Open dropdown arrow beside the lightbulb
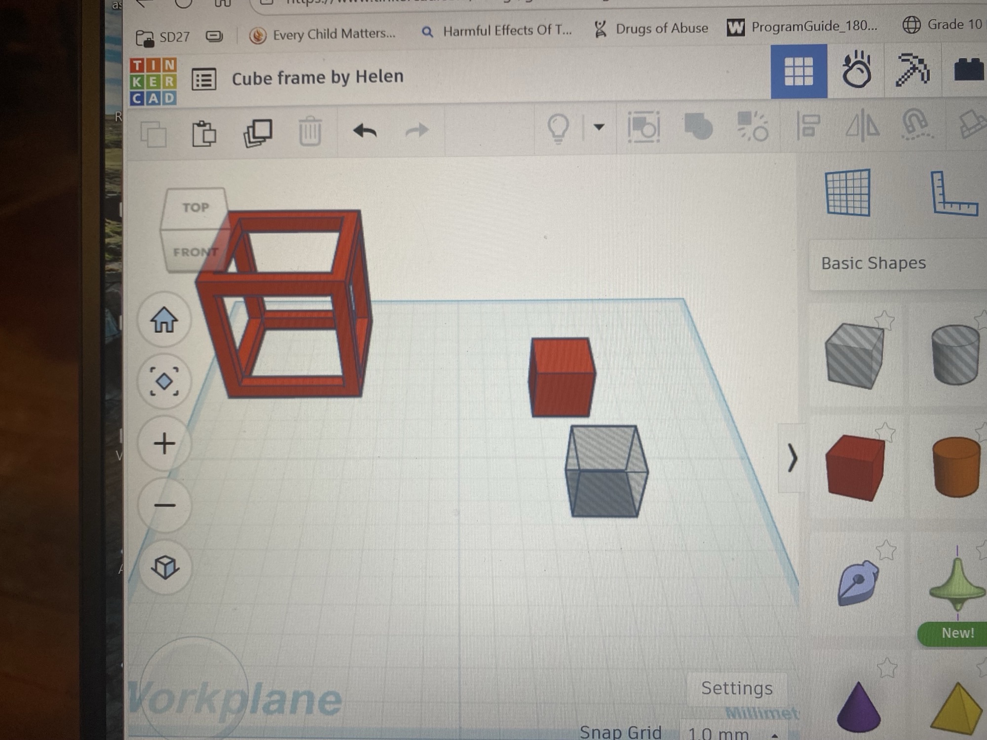 599,127
